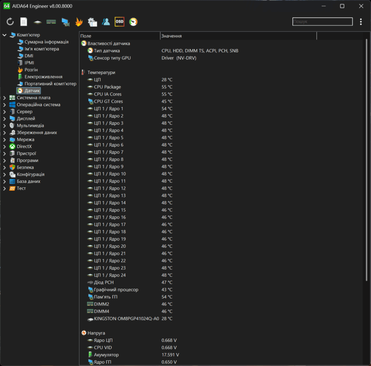
Task: Collapse the Комп'ютер tree node
Action: tap(4, 35)
